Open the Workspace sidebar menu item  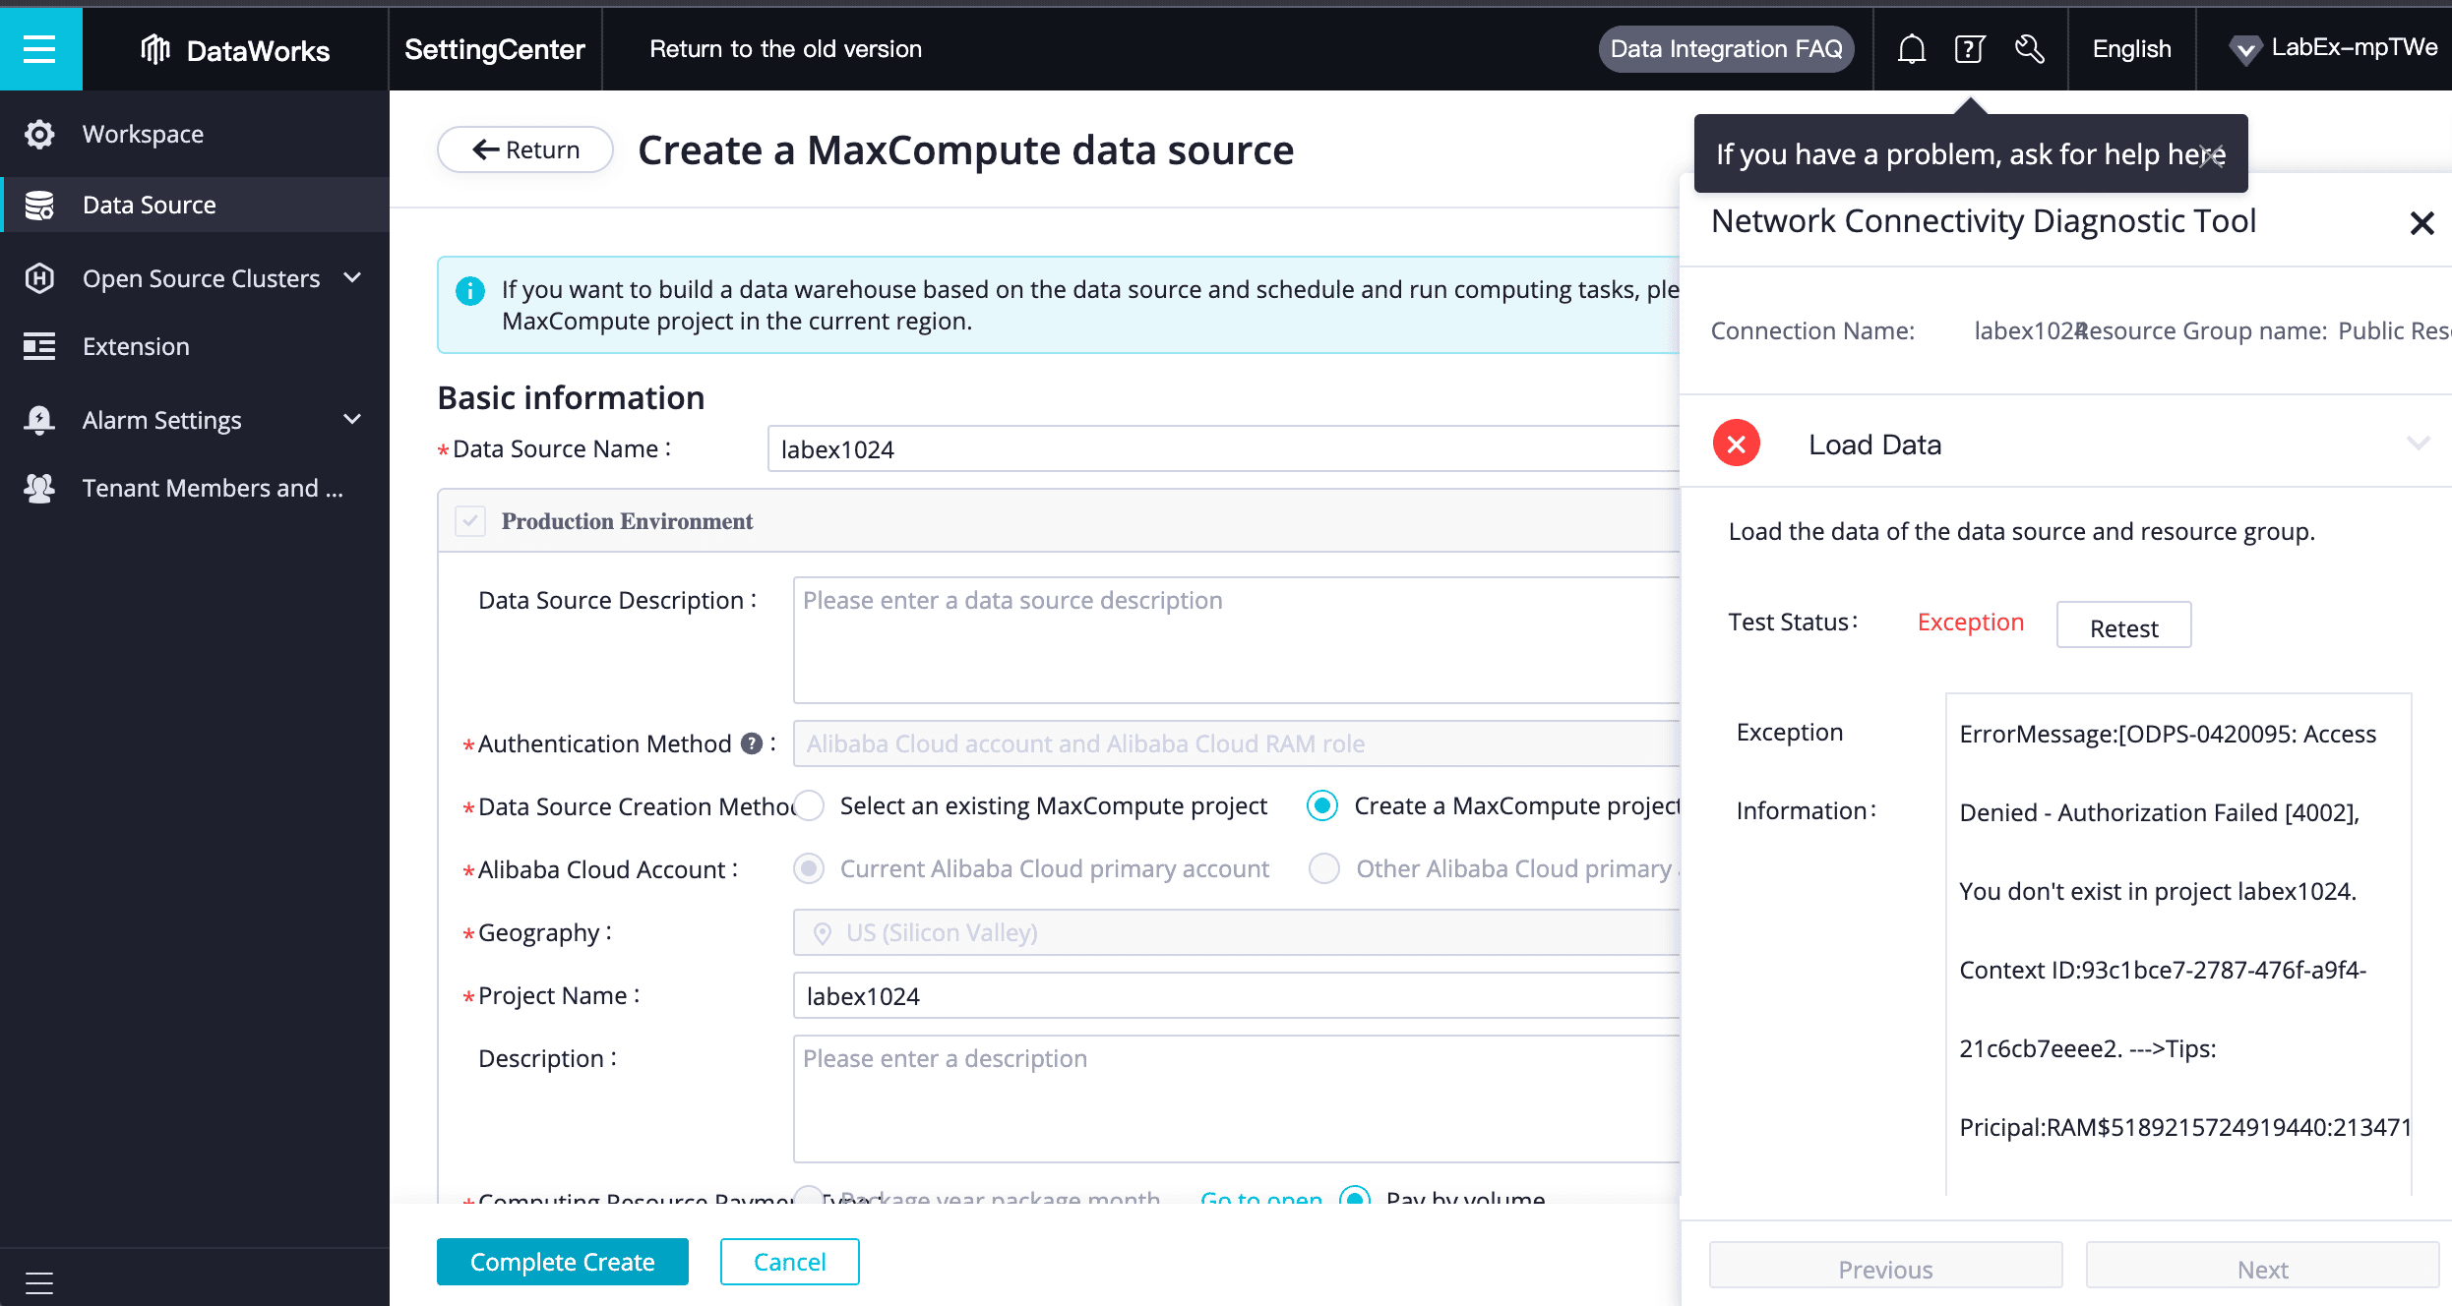click(x=195, y=134)
